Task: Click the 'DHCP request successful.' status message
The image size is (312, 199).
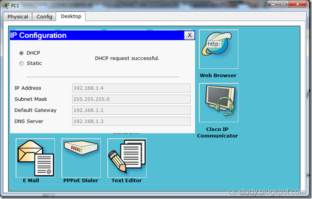Action: 127,58
